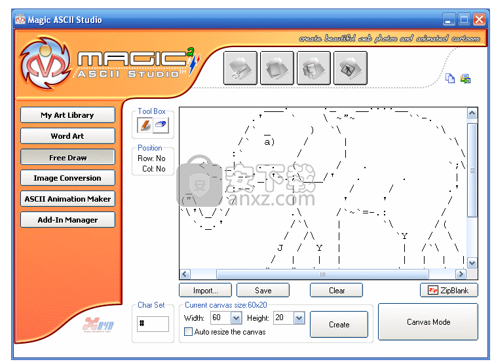This screenshot has width=494, height=364.
Task: Click the Save button
Action: tap(263, 290)
